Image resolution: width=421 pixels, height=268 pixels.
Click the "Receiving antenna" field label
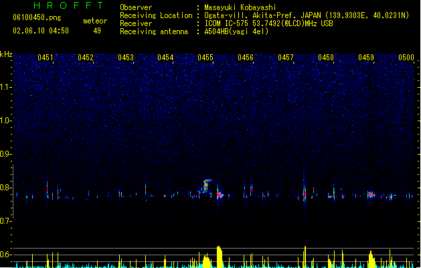154,31
